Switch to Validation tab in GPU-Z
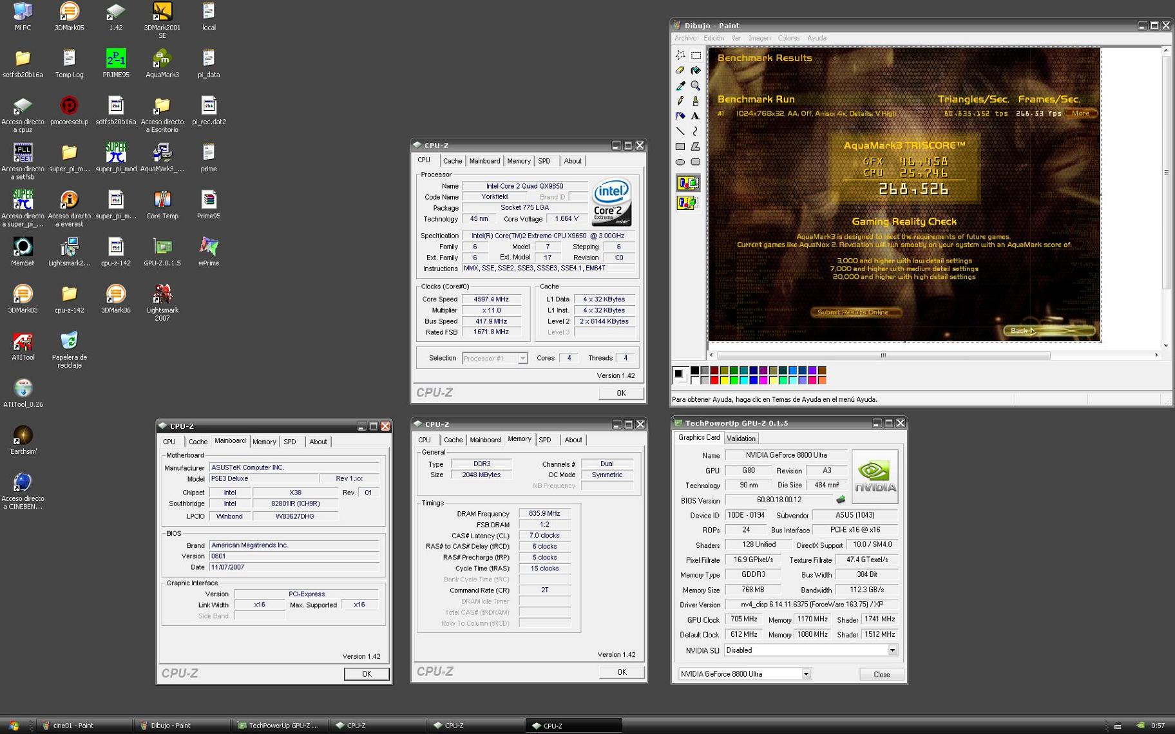 tap(741, 438)
